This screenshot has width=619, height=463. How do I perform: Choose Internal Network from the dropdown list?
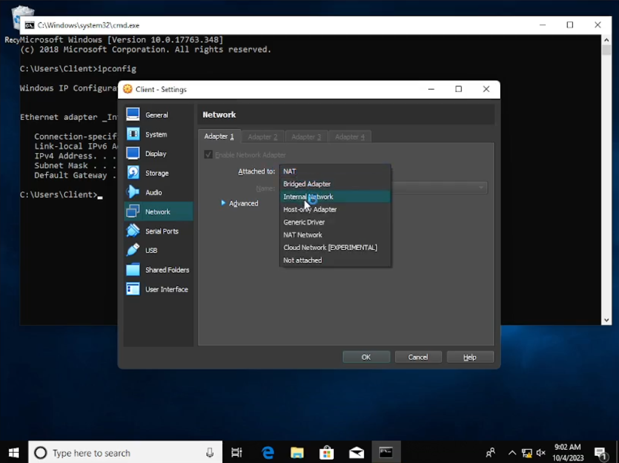point(308,197)
